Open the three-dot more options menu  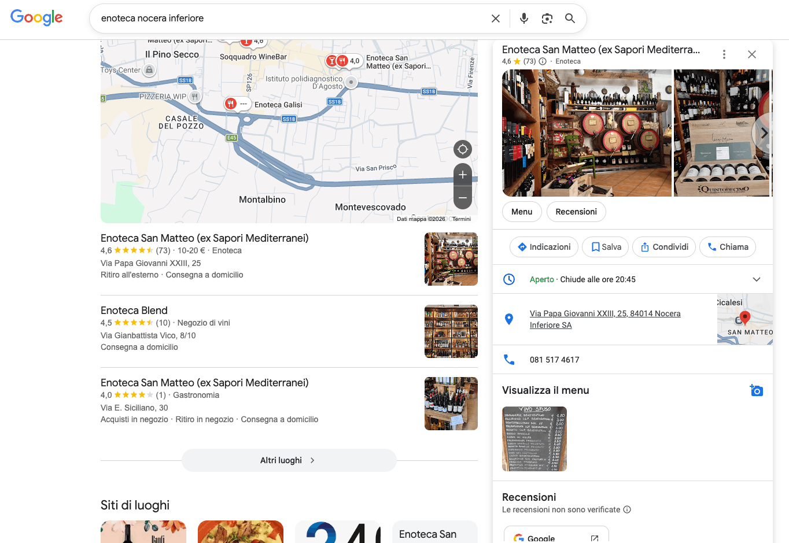tap(724, 54)
